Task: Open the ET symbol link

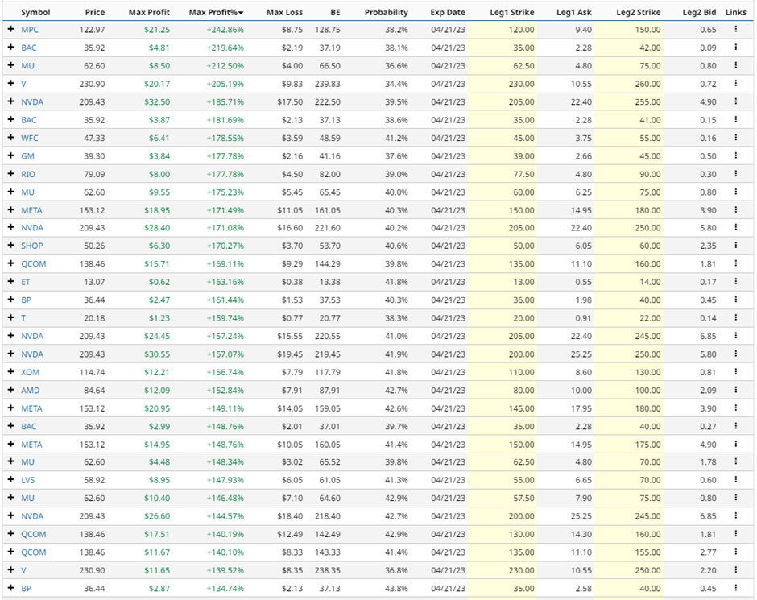Action: pyautogui.click(x=25, y=282)
